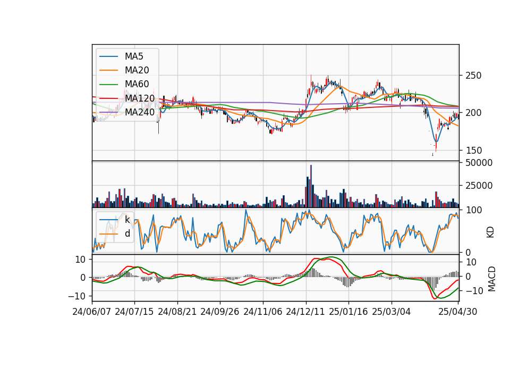Click the orange MA20 legend line sample
The height and width of the screenshot is (367, 510).
click(x=108, y=70)
